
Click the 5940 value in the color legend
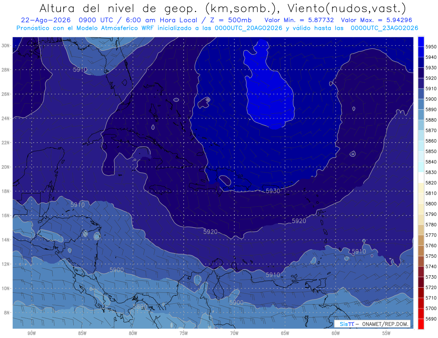(431, 57)
